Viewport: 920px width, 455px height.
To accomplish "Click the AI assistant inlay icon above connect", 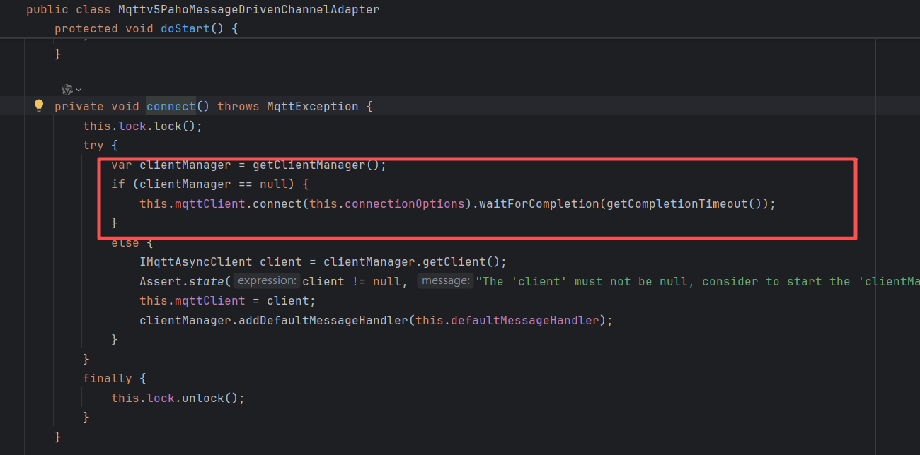I will click(67, 89).
